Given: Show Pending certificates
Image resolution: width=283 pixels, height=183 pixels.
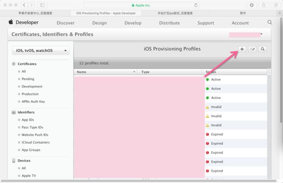Looking at the screenshot, I should [x=28, y=79].
